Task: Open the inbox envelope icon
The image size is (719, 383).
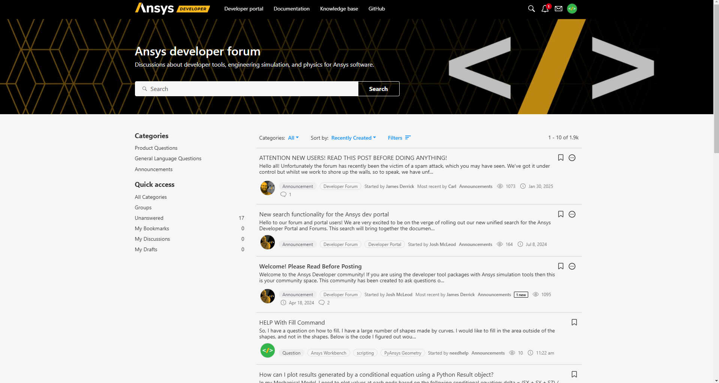Action: pos(559,9)
